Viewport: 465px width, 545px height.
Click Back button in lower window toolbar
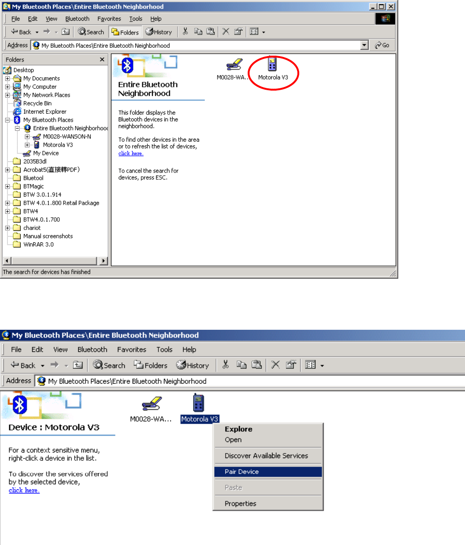(x=23, y=365)
